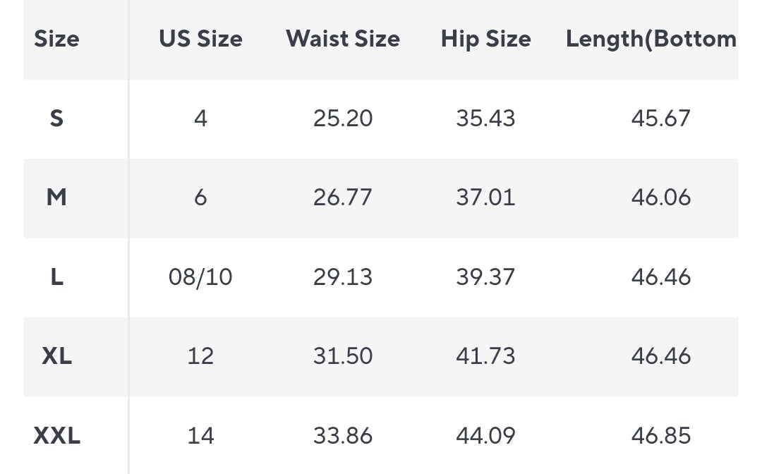The height and width of the screenshot is (474, 762).
Task: Click hip value 41.73 for size XL
Action: coord(485,356)
